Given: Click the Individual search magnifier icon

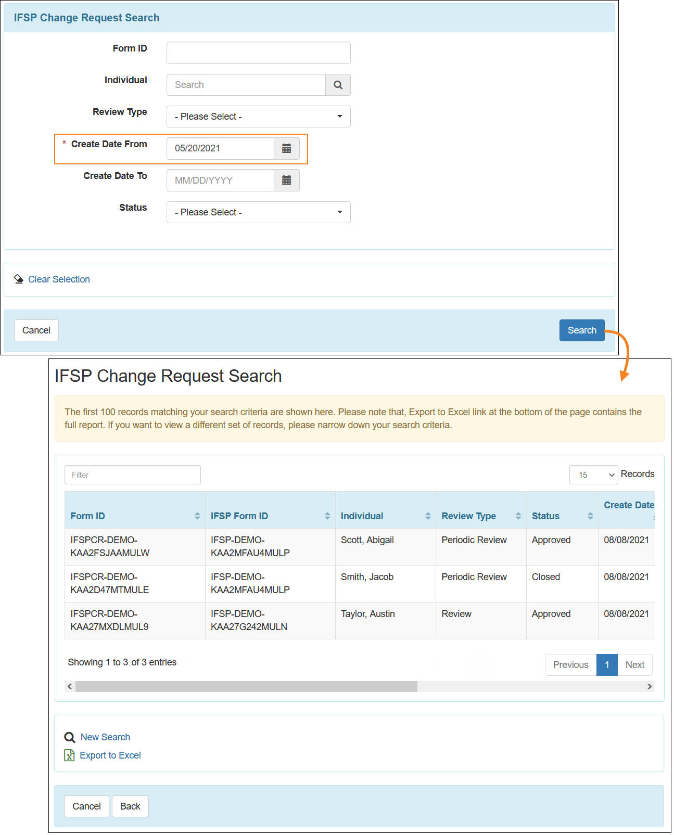Looking at the screenshot, I should click(x=338, y=85).
